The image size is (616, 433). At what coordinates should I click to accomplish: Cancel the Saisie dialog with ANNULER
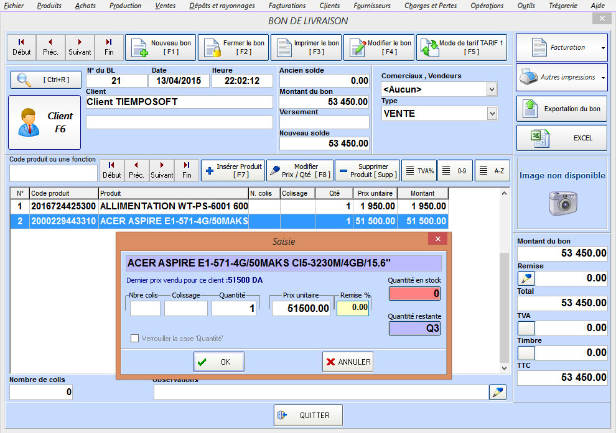pyautogui.click(x=348, y=362)
